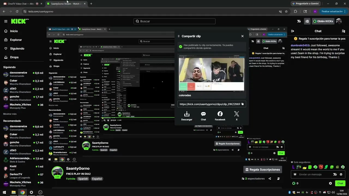Select the SaantyGorno Stream browser tab

[x=66, y=4]
